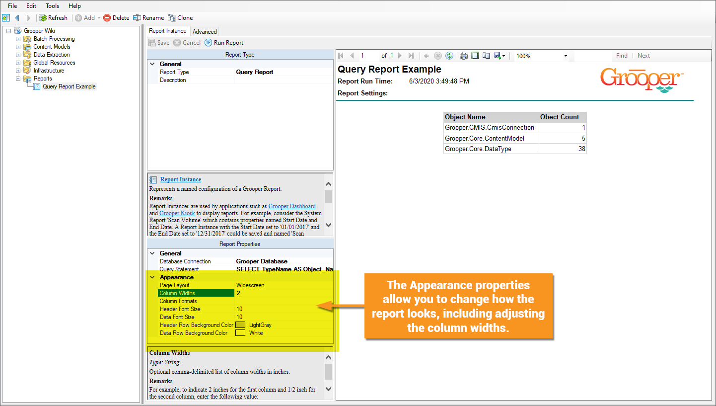Collapse the Reports folder
The image size is (716, 406).
coord(18,79)
